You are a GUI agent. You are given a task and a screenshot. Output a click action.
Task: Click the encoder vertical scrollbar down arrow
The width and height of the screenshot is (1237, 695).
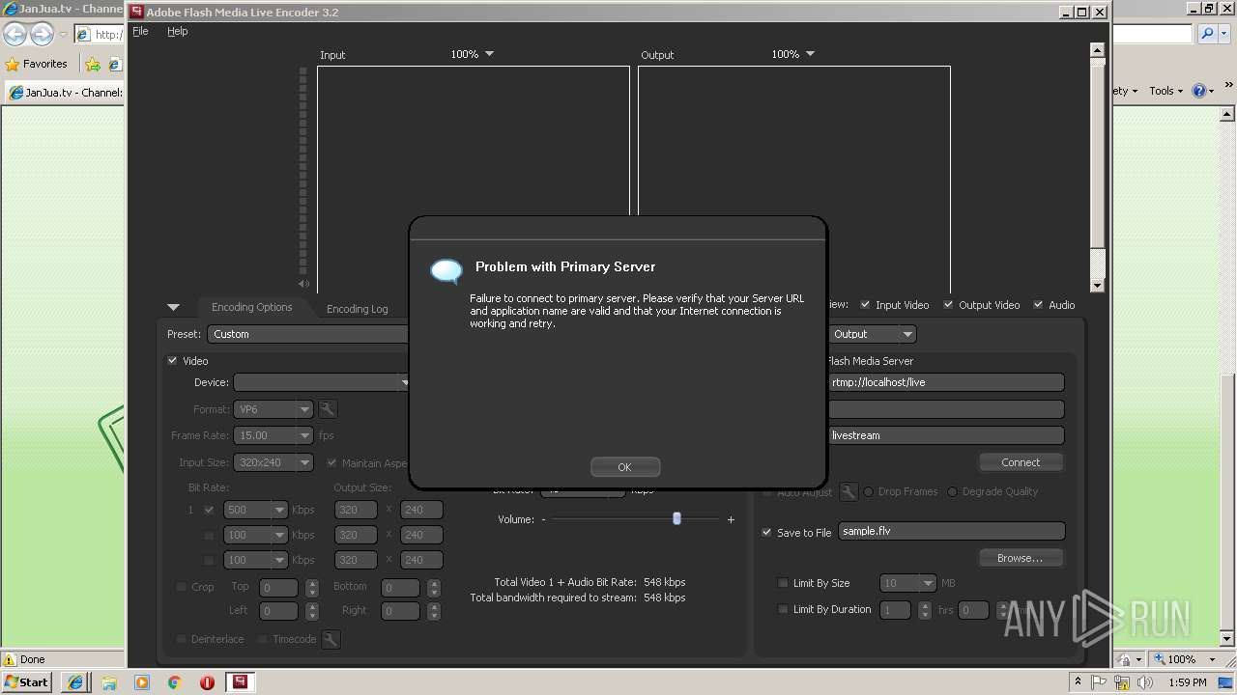[1097, 286]
